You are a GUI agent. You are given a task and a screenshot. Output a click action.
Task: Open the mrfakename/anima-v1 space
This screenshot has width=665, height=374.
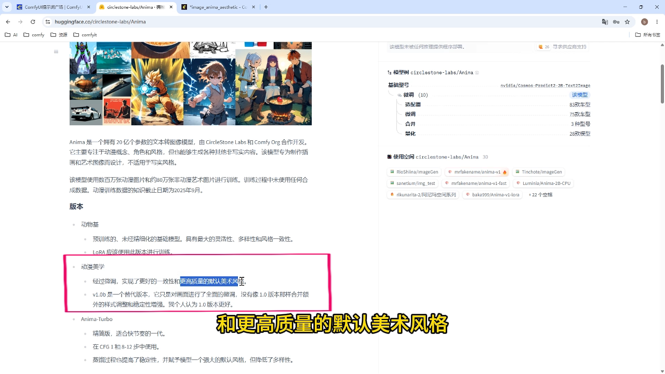coord(477,172)
